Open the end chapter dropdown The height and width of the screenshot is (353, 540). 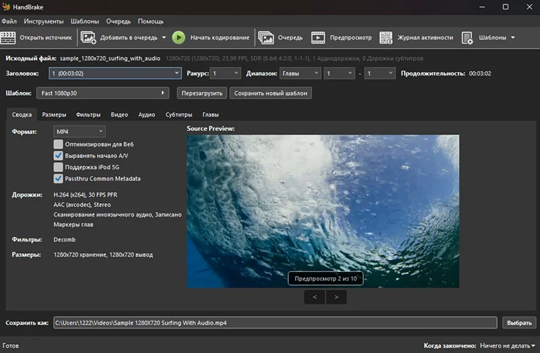380,74
